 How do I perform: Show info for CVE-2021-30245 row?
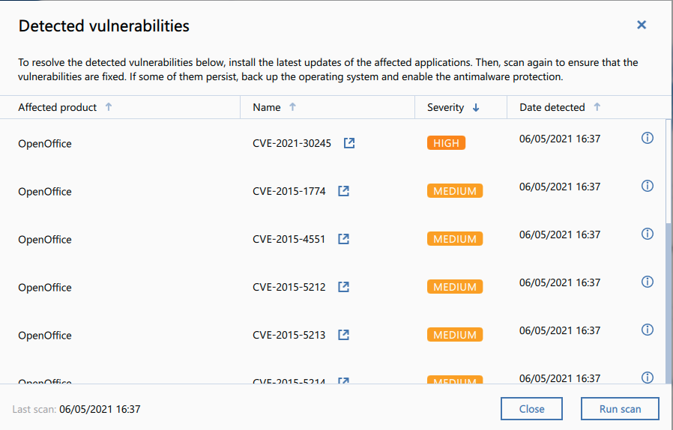click(648, 139)
